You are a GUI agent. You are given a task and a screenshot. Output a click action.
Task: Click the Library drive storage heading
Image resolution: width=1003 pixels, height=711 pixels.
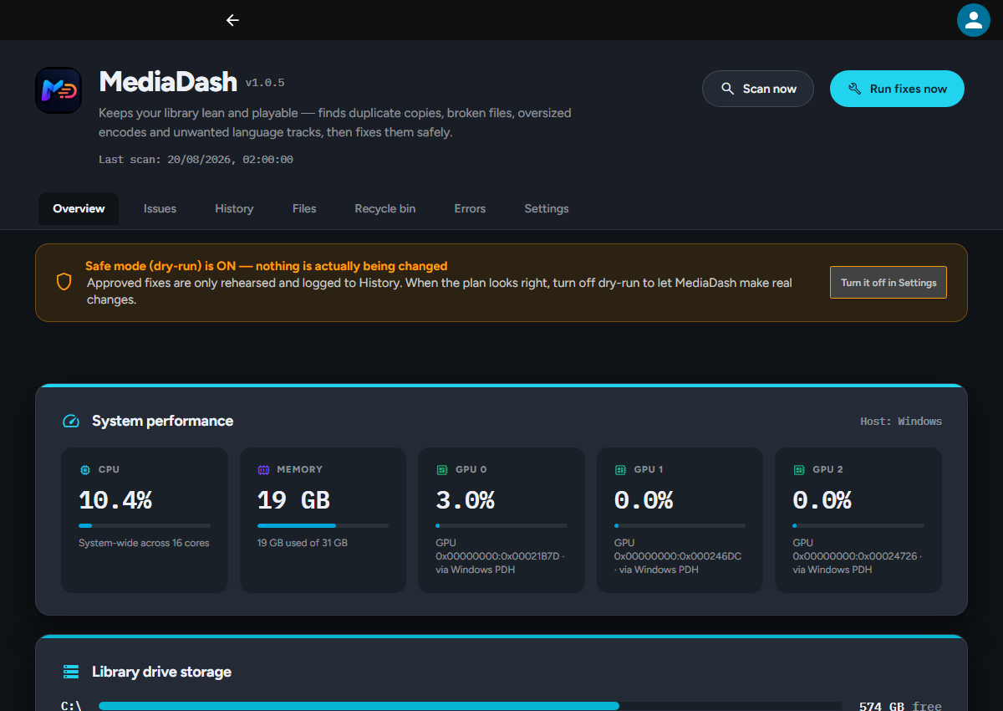[x=161, y=672]
